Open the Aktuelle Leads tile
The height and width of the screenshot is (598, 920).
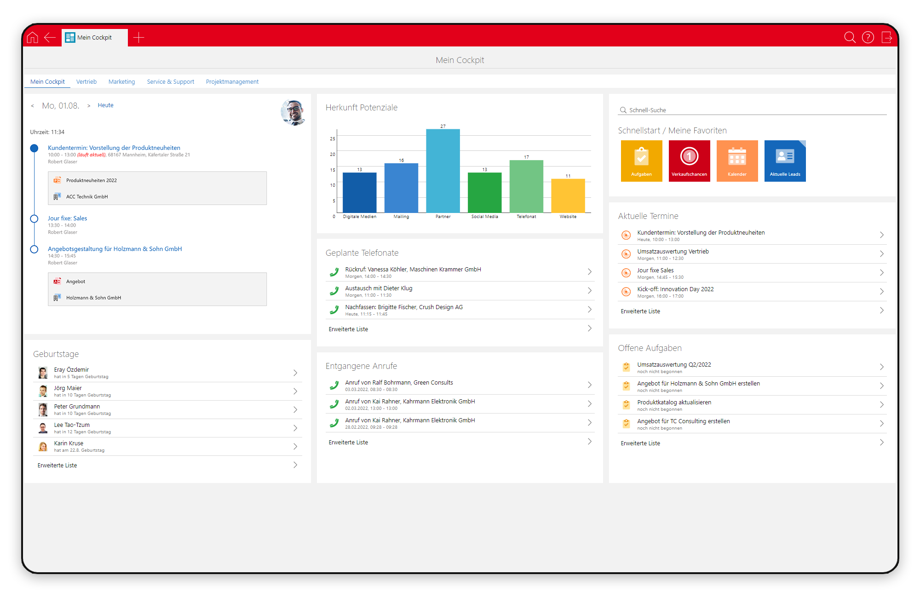coord(785,161)
